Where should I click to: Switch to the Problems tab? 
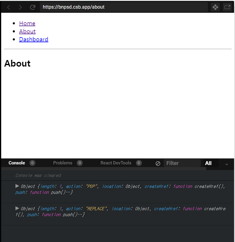point(63,163)
